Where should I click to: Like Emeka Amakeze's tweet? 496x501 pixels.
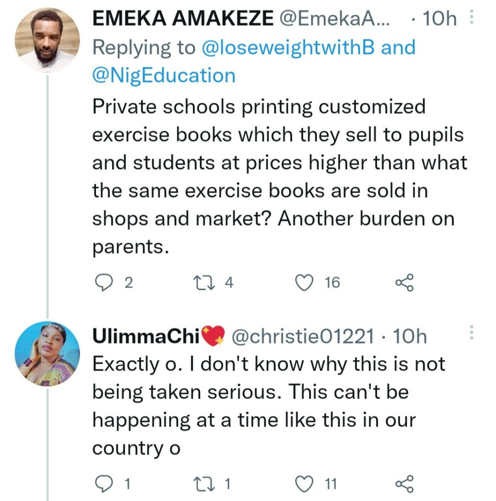point(305,282)
